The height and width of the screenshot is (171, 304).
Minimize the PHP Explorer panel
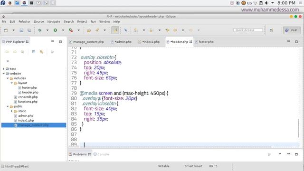53,41
